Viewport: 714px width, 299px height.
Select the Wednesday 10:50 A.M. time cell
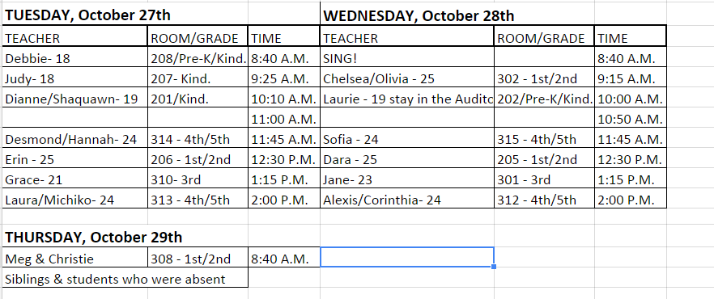[630, 119]
